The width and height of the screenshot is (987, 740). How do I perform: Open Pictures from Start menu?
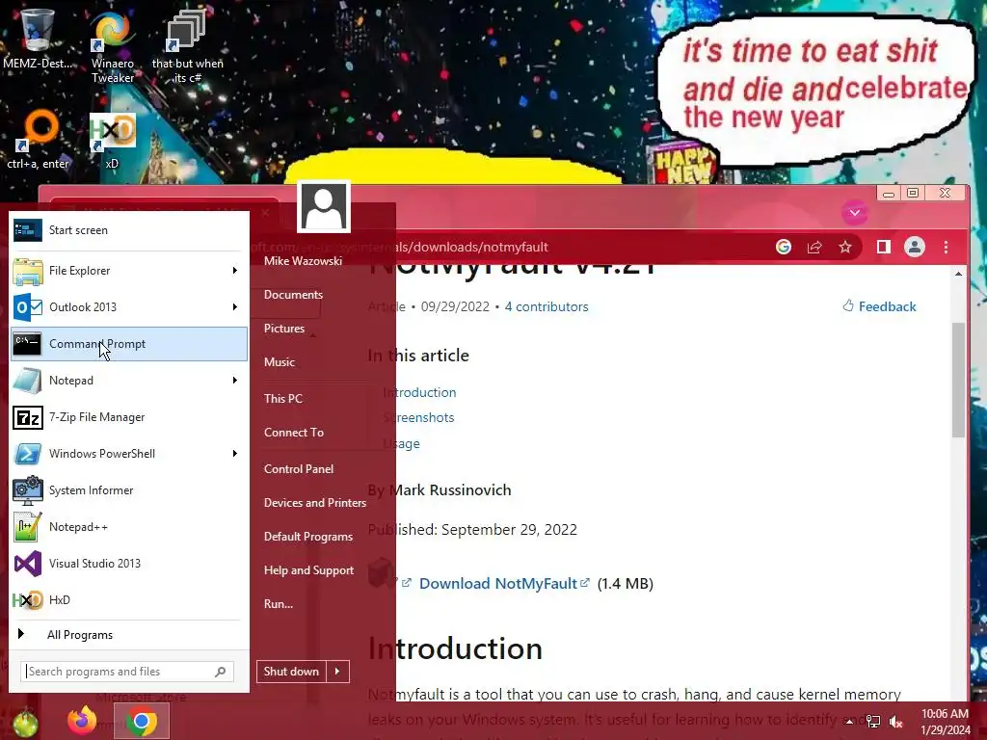284,329
